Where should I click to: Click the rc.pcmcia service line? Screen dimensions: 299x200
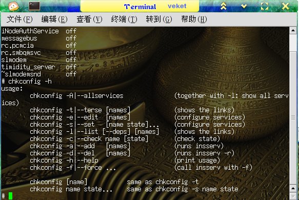point(39,45)
